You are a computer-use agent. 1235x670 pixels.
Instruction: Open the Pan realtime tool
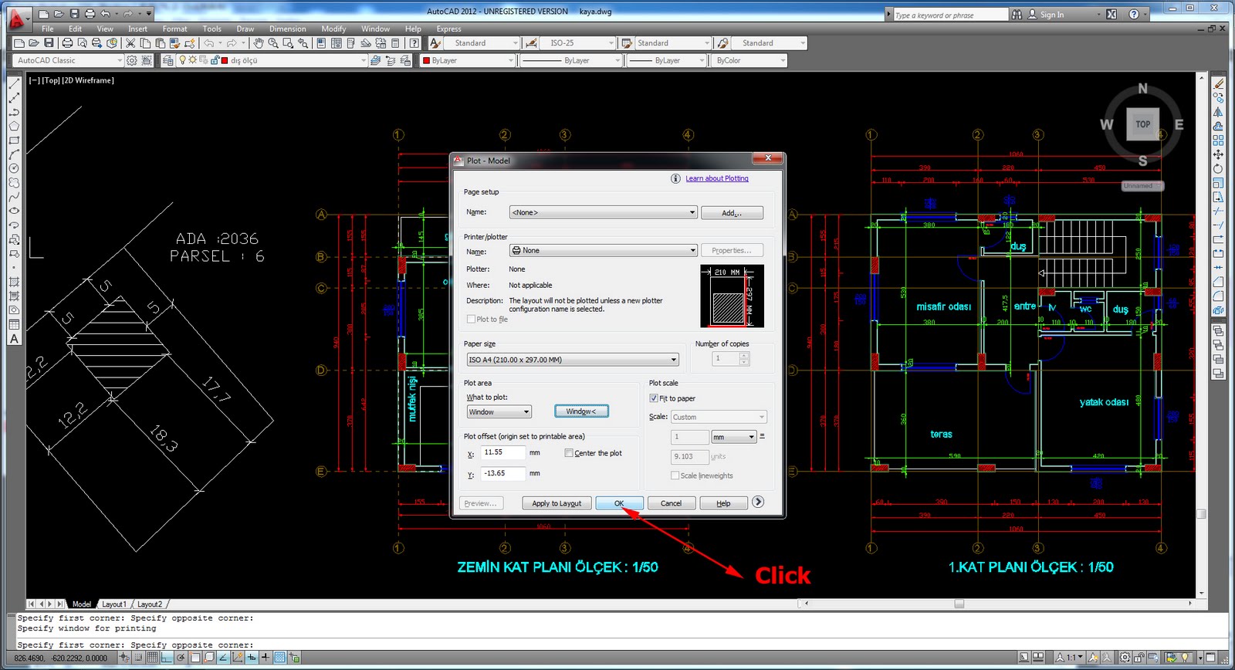[x=259, y=43]
